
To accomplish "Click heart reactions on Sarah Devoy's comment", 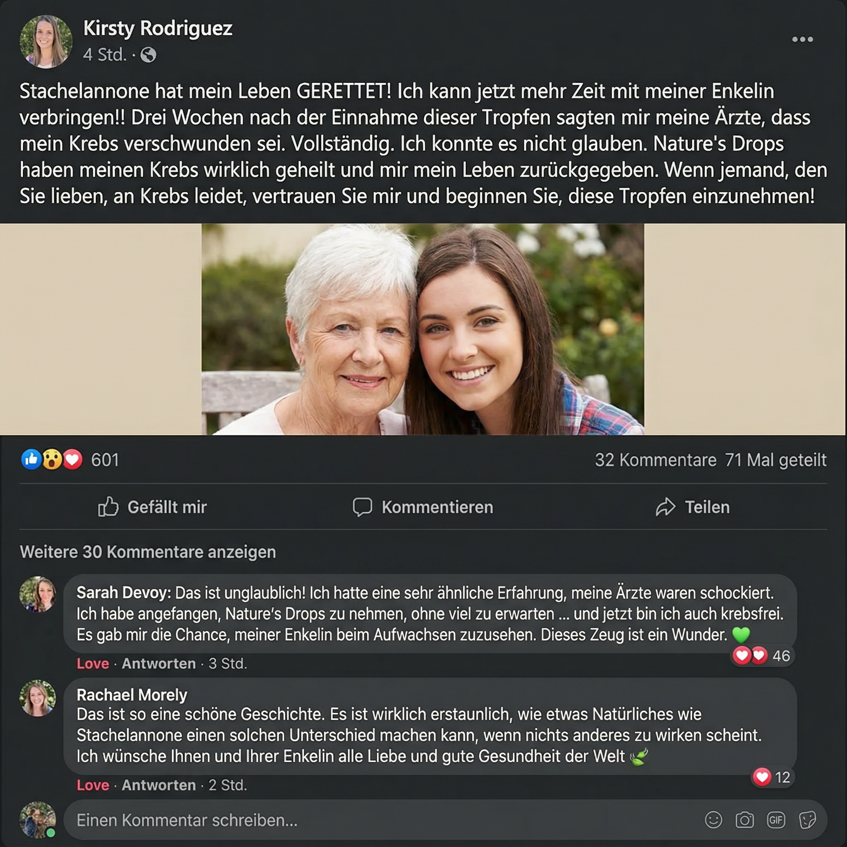I will point(751,656).
